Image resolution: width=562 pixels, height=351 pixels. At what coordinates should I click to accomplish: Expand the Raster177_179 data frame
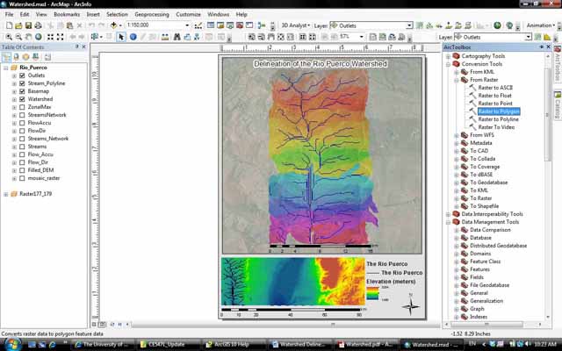tap(6, 194)
